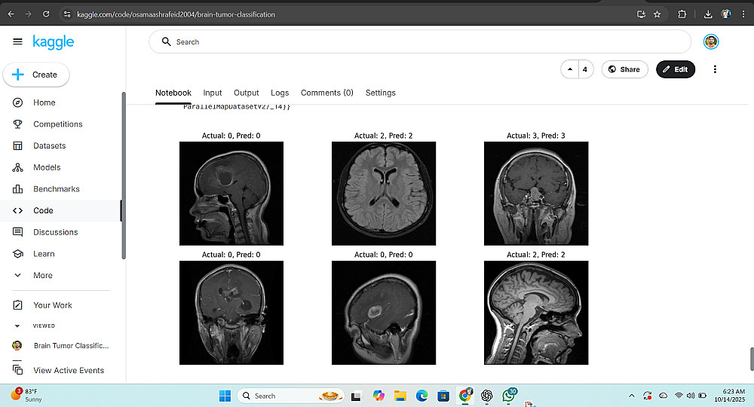Open the Benchmarks chart icon

(18, 189)
